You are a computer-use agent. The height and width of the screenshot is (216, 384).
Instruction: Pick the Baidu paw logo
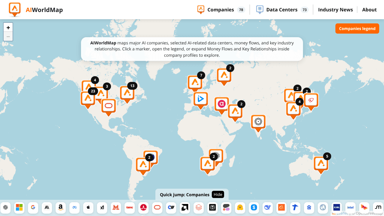309,207
